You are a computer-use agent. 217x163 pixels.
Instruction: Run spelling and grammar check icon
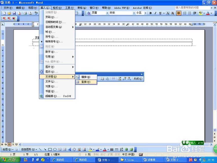tap(36, 13)
